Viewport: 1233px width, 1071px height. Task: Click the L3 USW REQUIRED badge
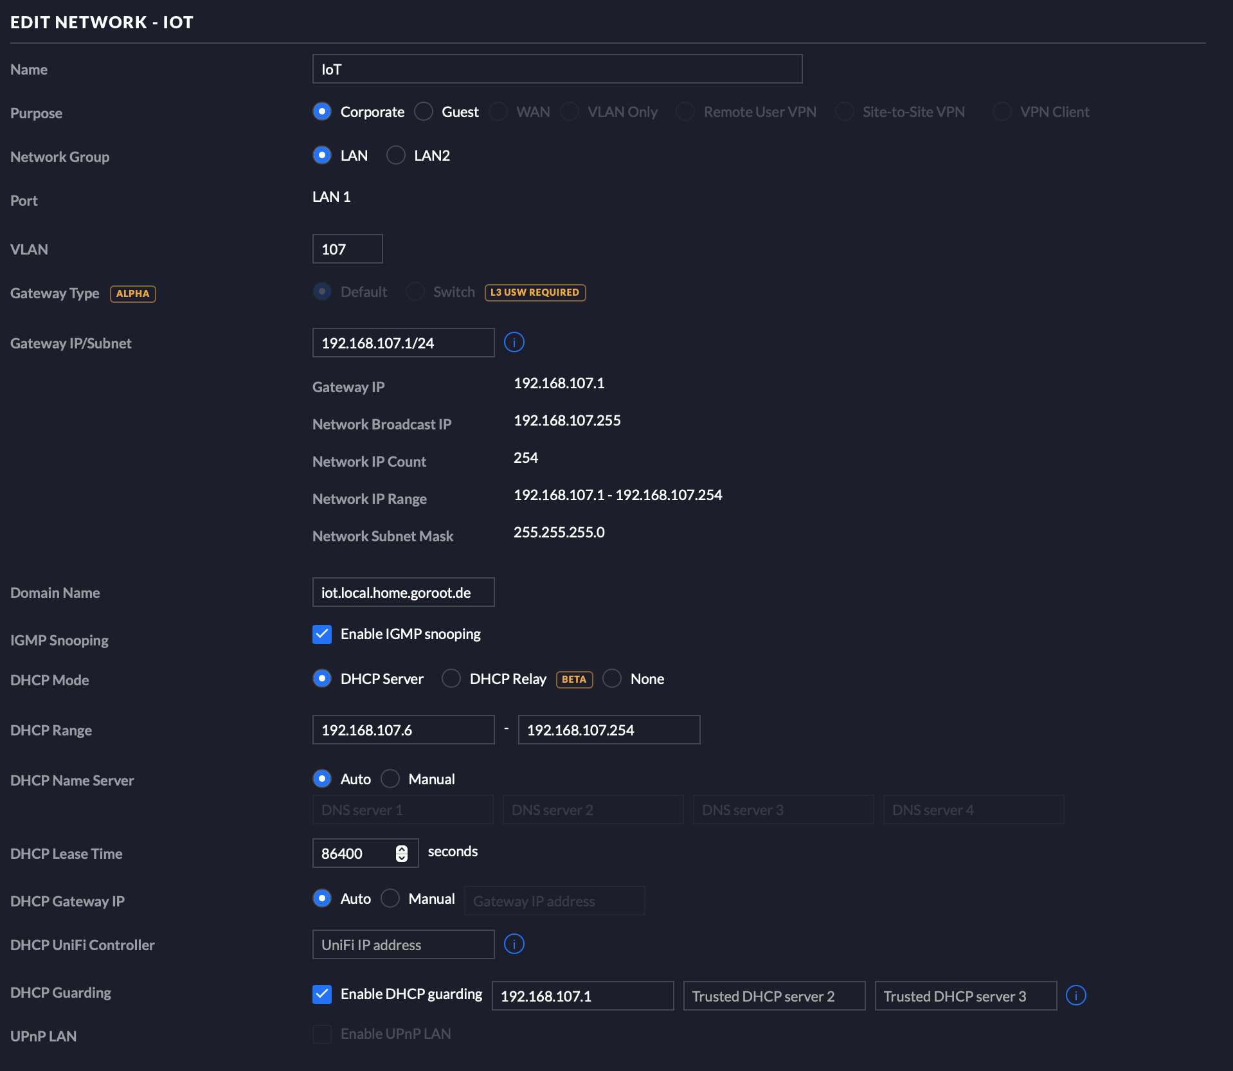pos(535,292)
